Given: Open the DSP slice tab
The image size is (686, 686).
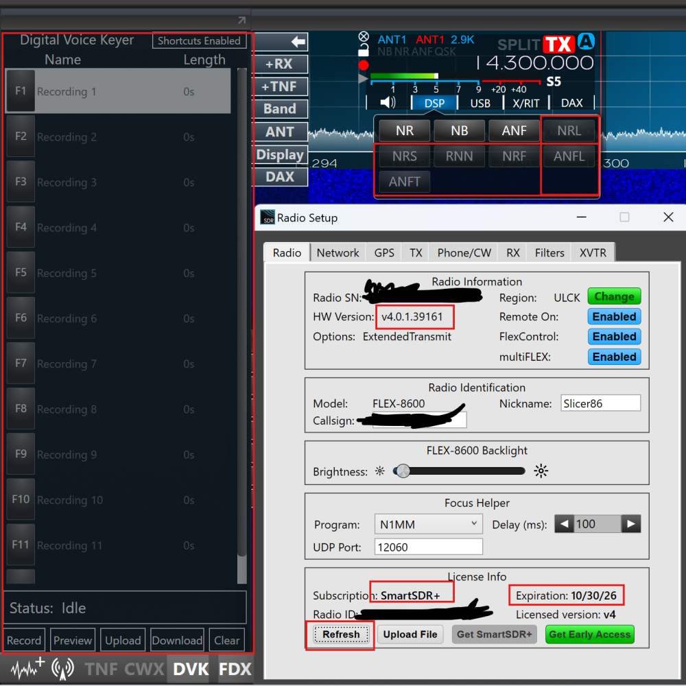Looking at the screenshot, I should point(434,104).
